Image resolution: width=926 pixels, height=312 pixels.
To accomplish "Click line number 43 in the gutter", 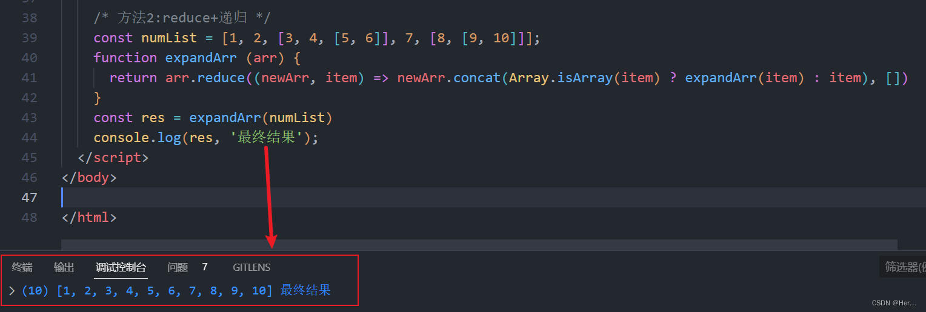I will pyautogui.click(x=29, y=118).
